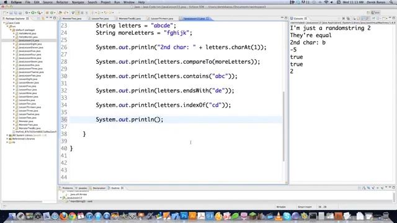
Task: Collapse JavaLesson13 class in Outline
Action: tap(61, 198)
